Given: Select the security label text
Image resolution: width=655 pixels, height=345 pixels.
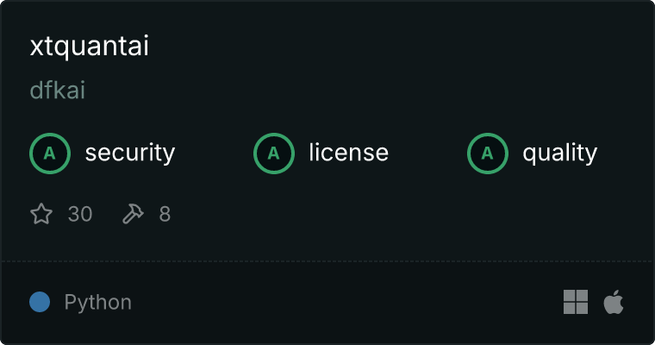Looking at the screenshot, I should 130,153.
